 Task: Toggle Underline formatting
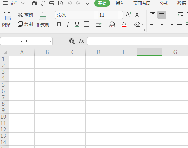click(x=77, y=24)
